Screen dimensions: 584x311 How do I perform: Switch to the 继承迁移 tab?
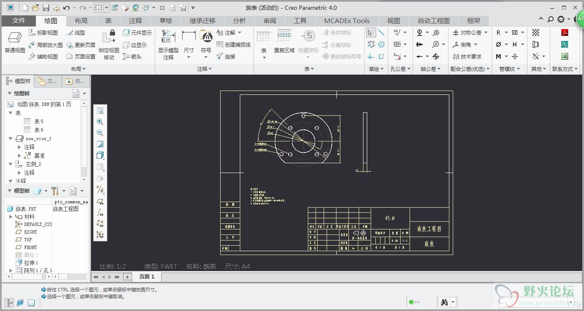203,21
